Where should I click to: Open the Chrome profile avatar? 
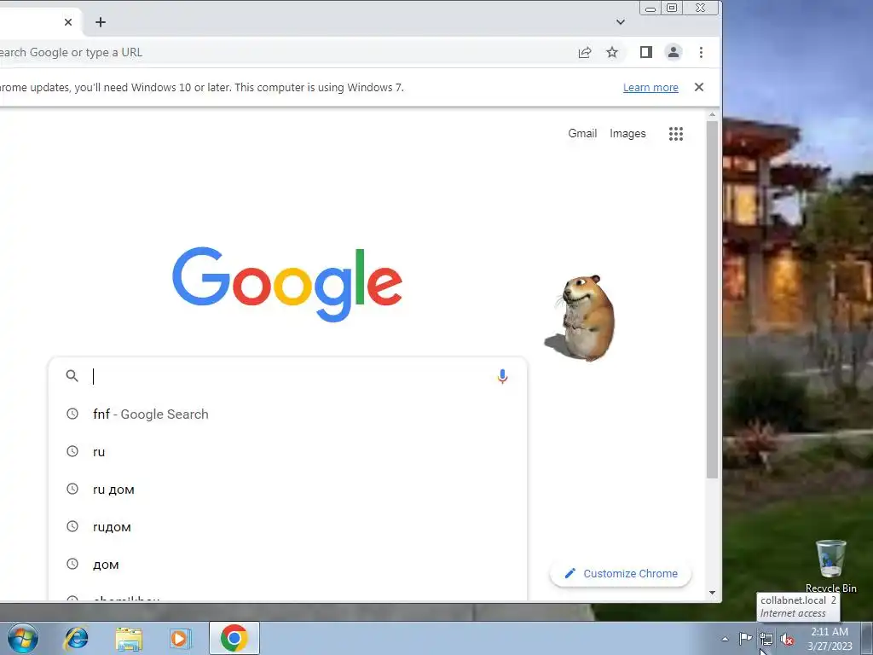tap(674, 52)
